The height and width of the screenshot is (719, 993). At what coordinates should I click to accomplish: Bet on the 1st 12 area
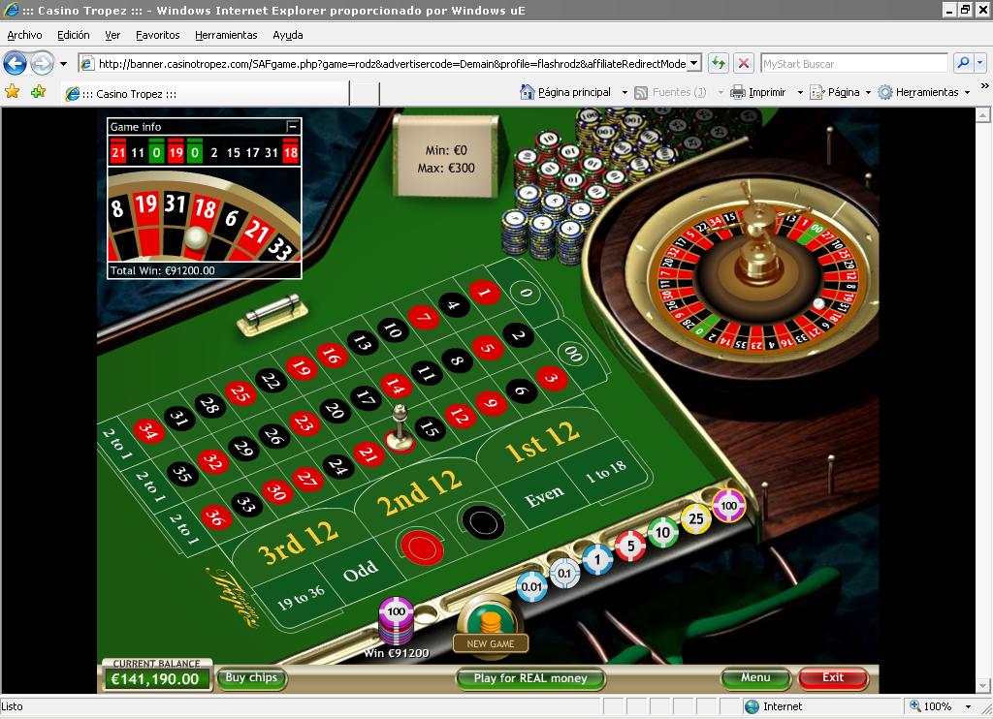pyautogui.click(x=543, y=441)
